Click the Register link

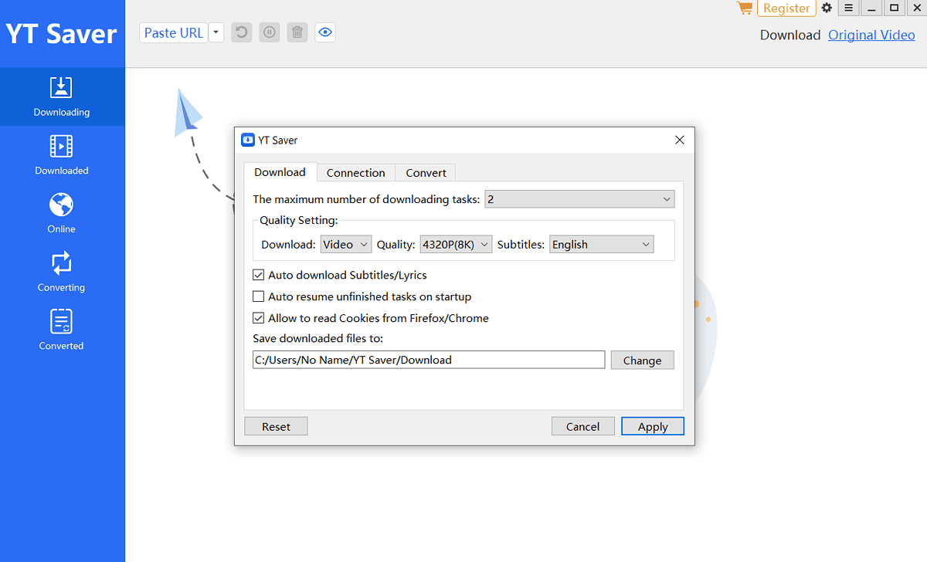point(786,8)
